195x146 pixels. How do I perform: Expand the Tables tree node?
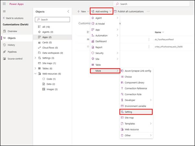tap(35, 68)
